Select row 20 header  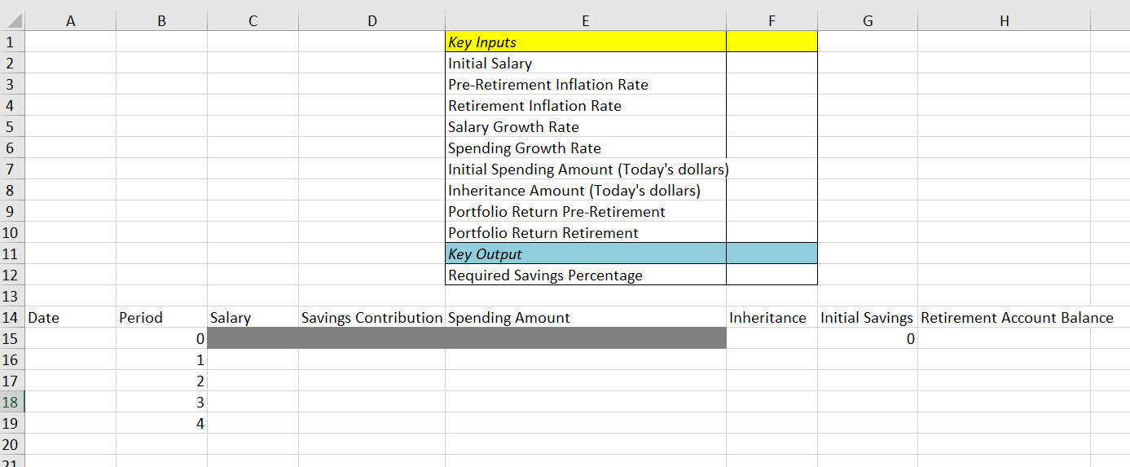(12, 445)
